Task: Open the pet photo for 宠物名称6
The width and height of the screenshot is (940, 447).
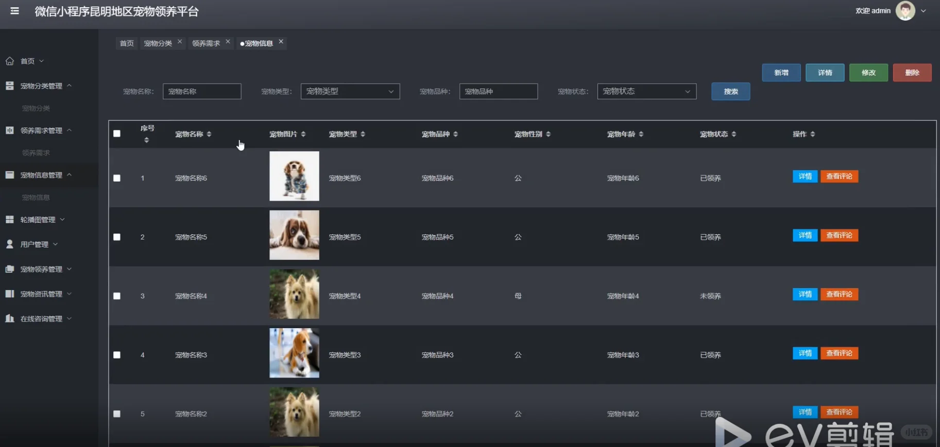Action: click(294, 176)
